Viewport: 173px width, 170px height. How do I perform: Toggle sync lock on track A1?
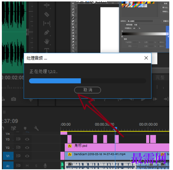pos(18,166)
